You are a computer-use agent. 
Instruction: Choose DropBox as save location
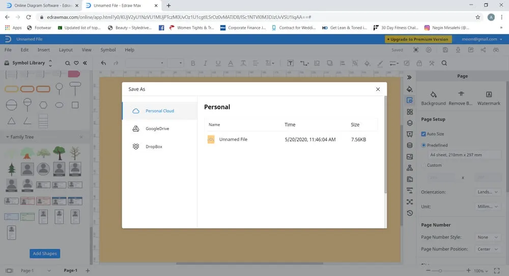(x=153, y=147)
